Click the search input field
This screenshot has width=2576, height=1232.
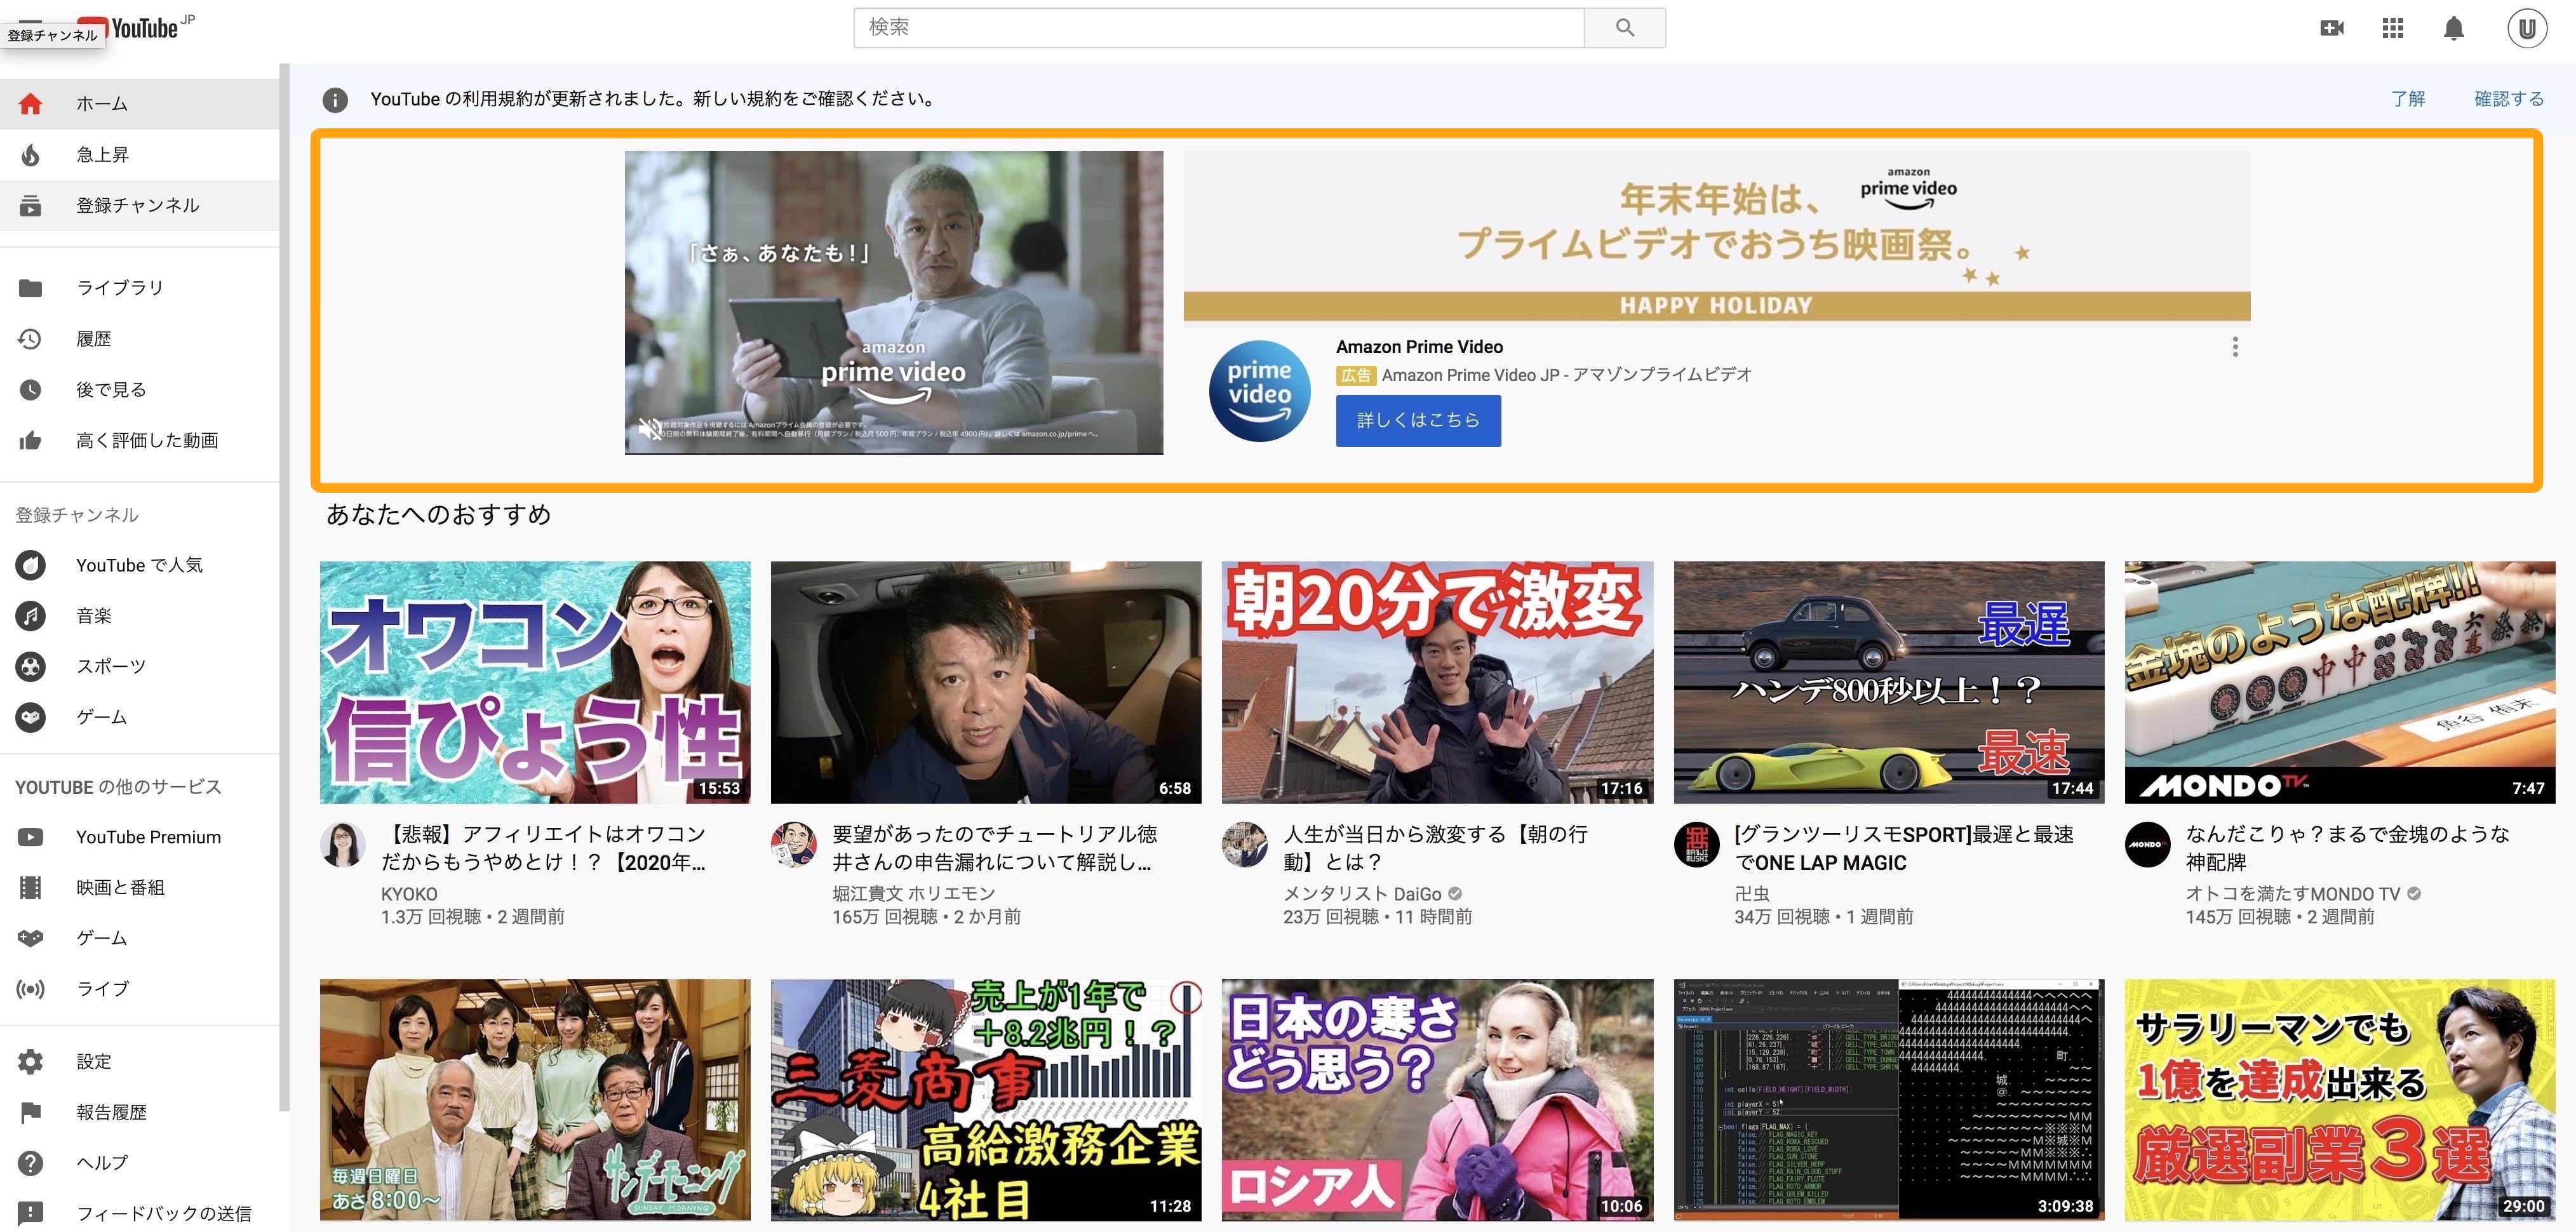pos(1219,28)
